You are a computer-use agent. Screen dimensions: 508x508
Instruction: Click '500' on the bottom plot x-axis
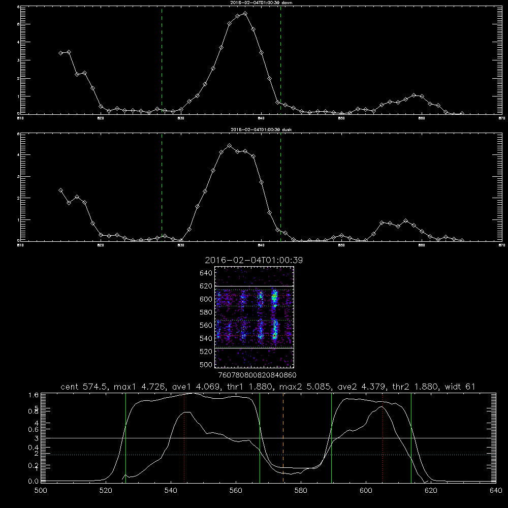click(x=41, y=491)
